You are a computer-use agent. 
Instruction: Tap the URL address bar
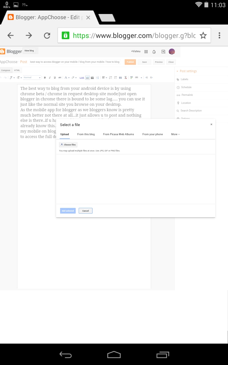(134, 35)
